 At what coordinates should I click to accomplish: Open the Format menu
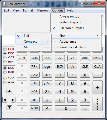pos(28,10)
